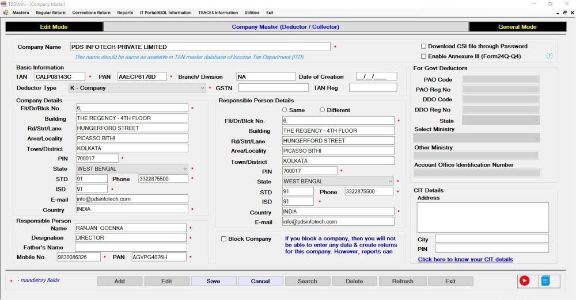
Task: Click Company Details PIN field
Action: 97,159
